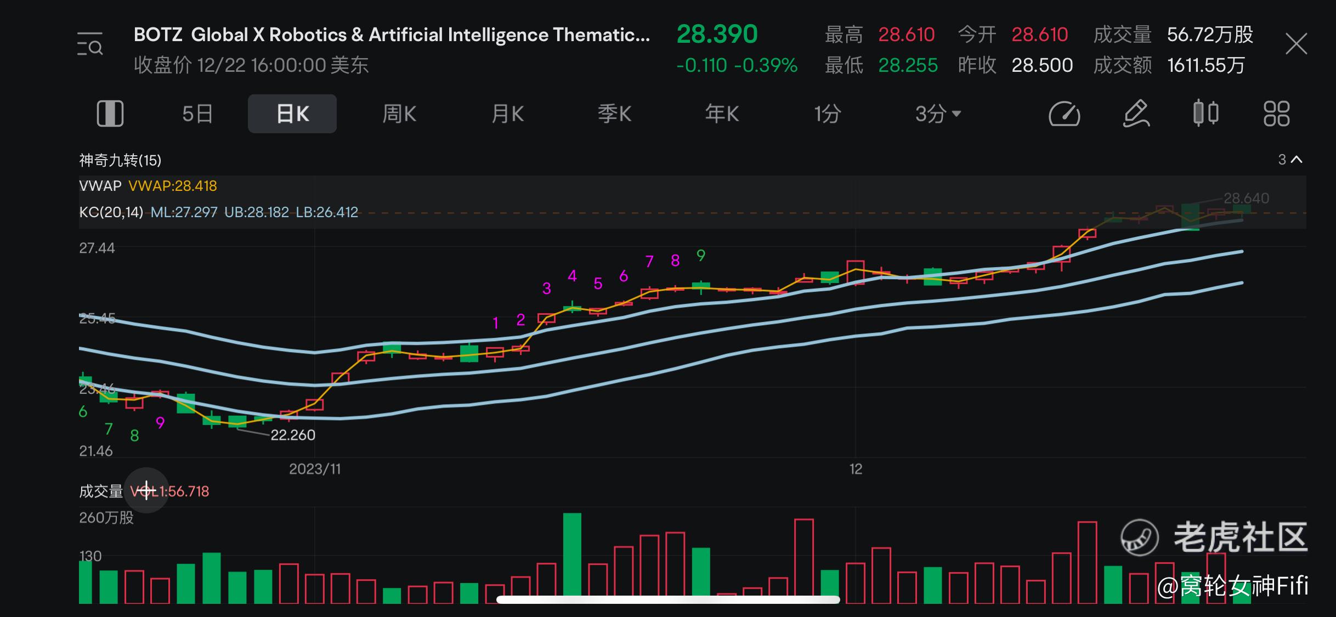Open the stock search list icon
1336x617 pixels.
tap(90, 44)
